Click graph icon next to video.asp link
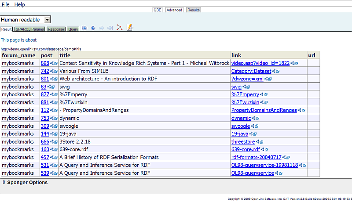The height and width of the screenshot is (202, 352). pyautogui.click(x=292, y=63)
